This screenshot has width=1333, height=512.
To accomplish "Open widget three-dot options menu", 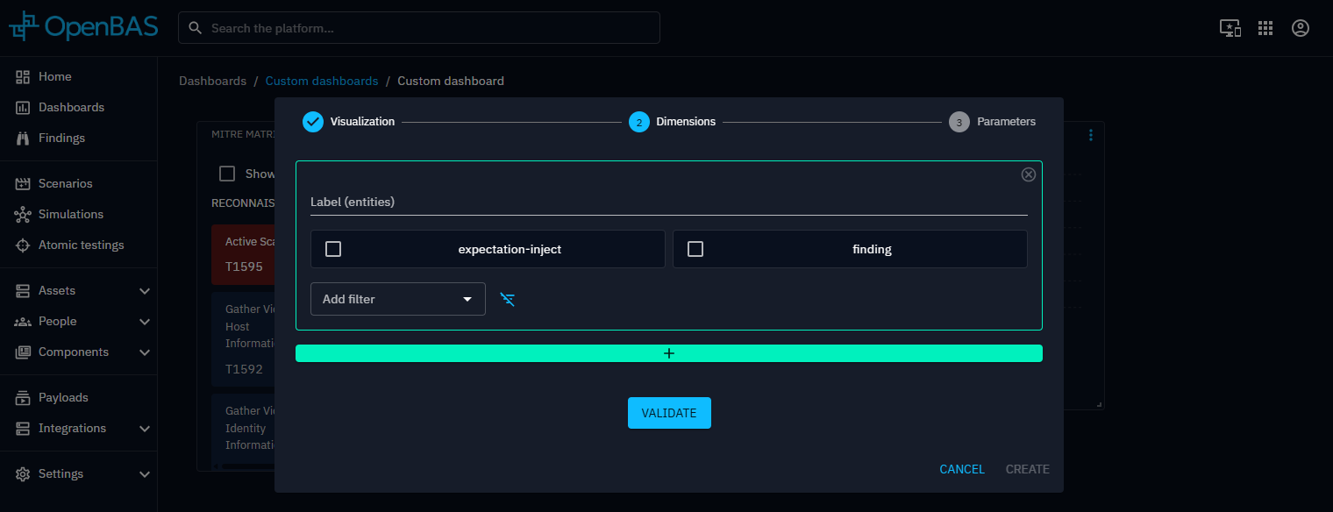I will tap(1091, 135).
